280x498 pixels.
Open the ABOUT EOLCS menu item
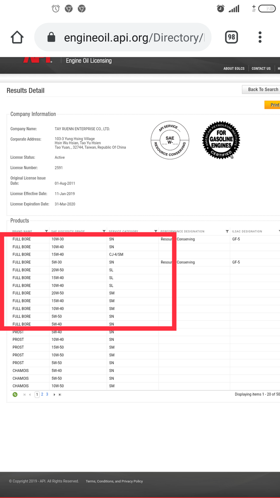234,68
